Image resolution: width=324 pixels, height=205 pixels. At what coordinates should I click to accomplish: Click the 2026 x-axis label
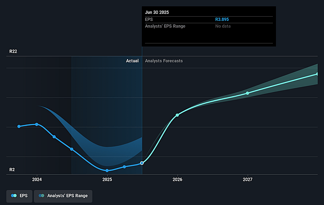(177, 180)
